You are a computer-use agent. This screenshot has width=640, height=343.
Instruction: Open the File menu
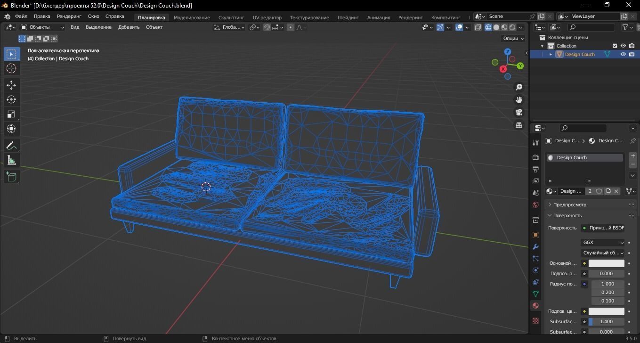[x=21, y=16]
